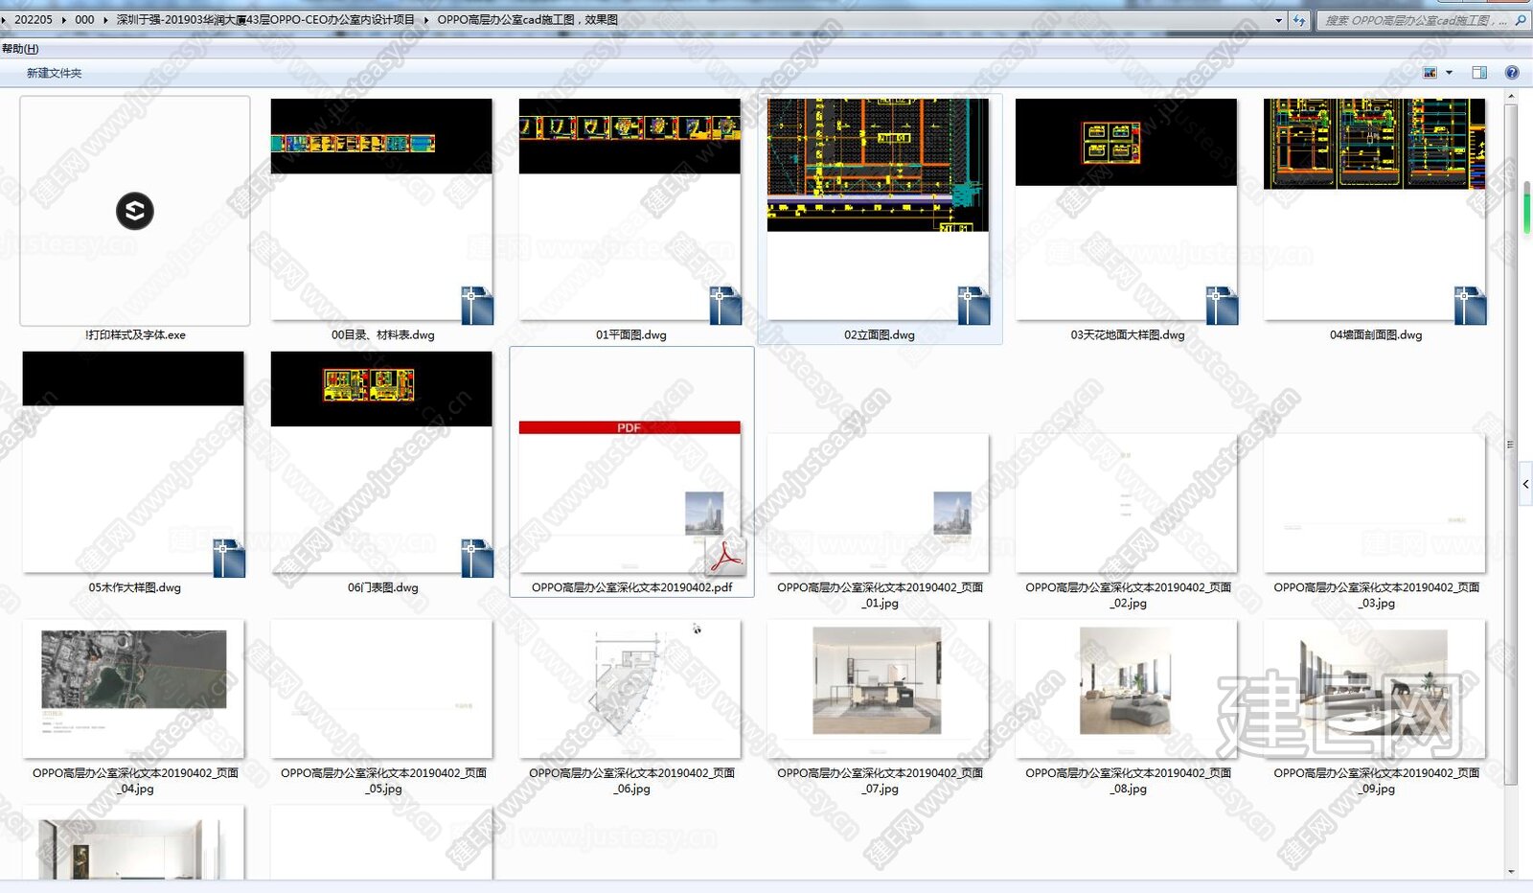The width and height of the screenshot is (1533, 893).
Task: Click the scroll up arrow of the file list
Action: click(1512, 97)
